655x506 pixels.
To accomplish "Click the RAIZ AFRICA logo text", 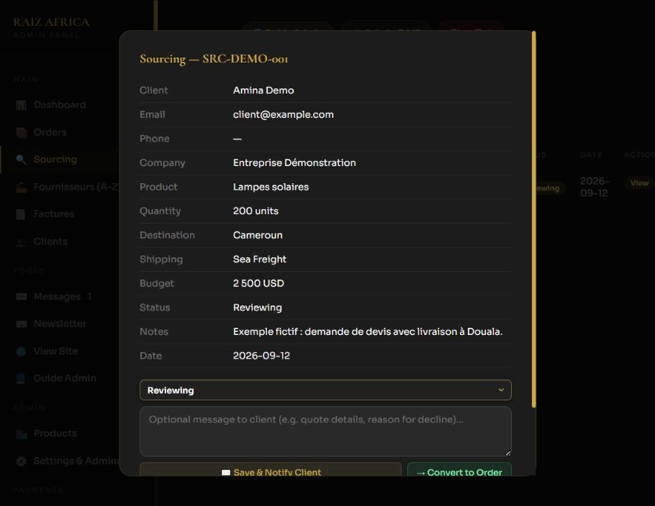I will click(51, 22).
